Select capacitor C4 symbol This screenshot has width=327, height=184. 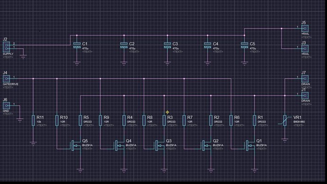tap(208, 45)
